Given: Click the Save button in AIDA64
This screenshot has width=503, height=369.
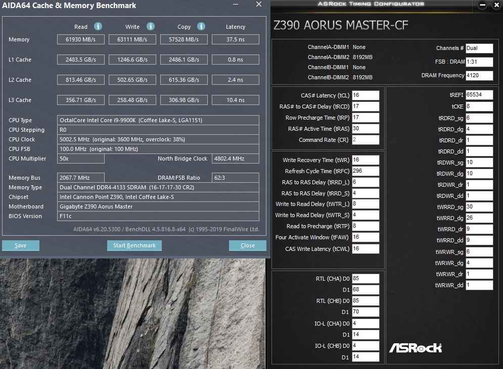Looking at the screenshot, I should [21, 245].
